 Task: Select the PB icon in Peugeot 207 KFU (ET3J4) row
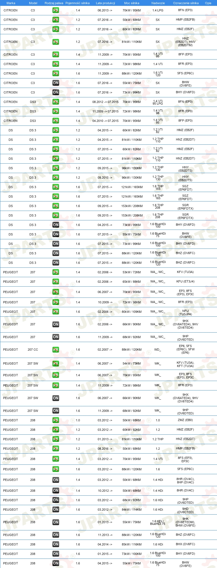(55, 282)
